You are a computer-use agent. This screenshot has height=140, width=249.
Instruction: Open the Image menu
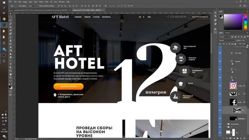click(25, 2)
